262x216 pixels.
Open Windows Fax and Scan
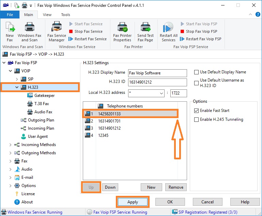click(29, 32)
